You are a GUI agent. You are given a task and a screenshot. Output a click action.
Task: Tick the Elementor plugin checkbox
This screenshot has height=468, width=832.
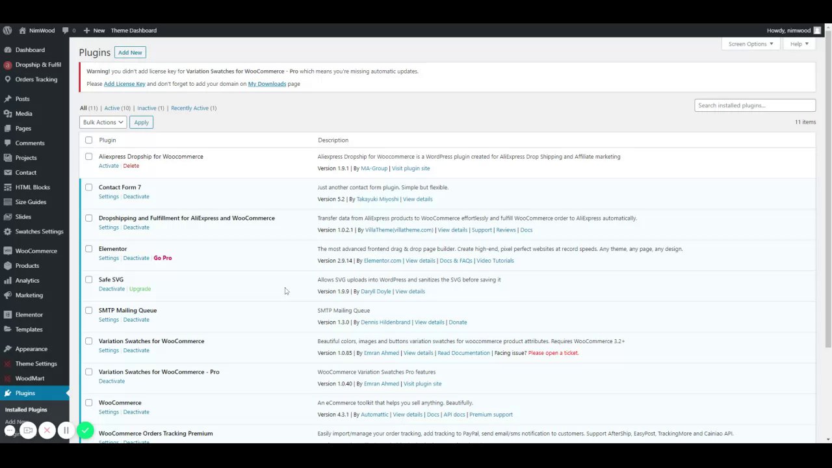tap(89, 249)
